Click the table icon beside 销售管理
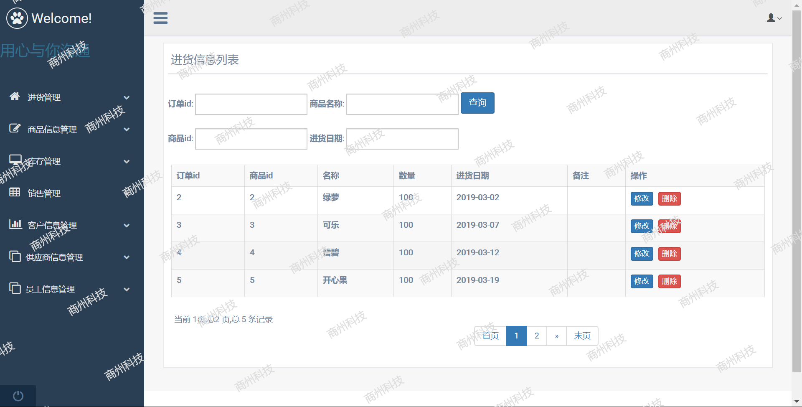This screenshot has width=802, height=407. click(15, 192)
